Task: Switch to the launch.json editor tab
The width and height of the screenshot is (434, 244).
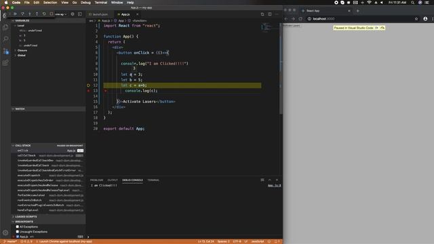Action: (x=100, y=14)
